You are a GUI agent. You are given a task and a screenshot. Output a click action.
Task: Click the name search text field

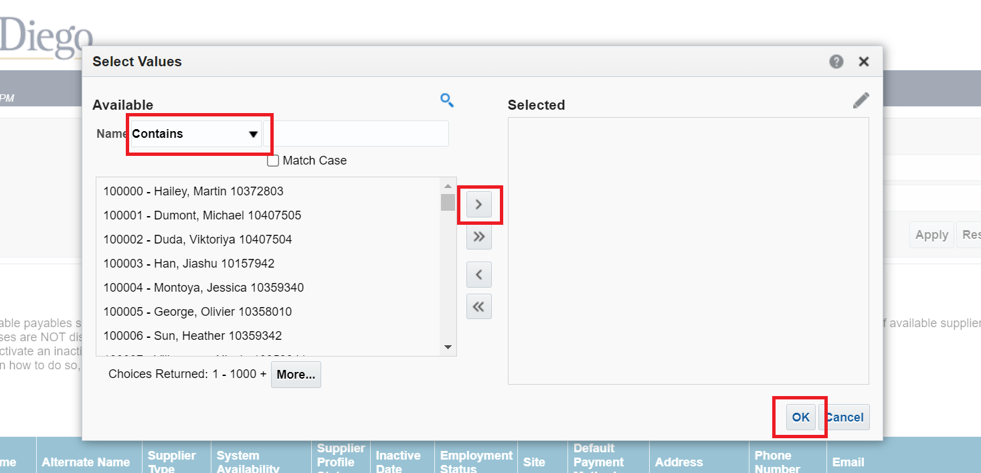(x=356, y=134)
